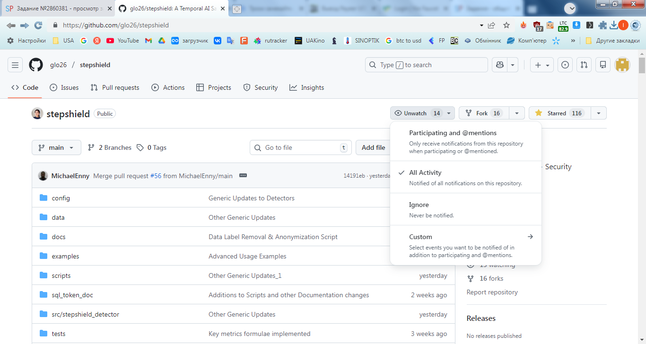Open the Projects tab
The width and height of the screenshot is (646, 344).
click(213, 87)
